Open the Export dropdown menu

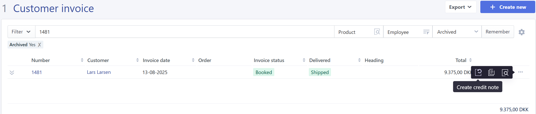point(460,7)
